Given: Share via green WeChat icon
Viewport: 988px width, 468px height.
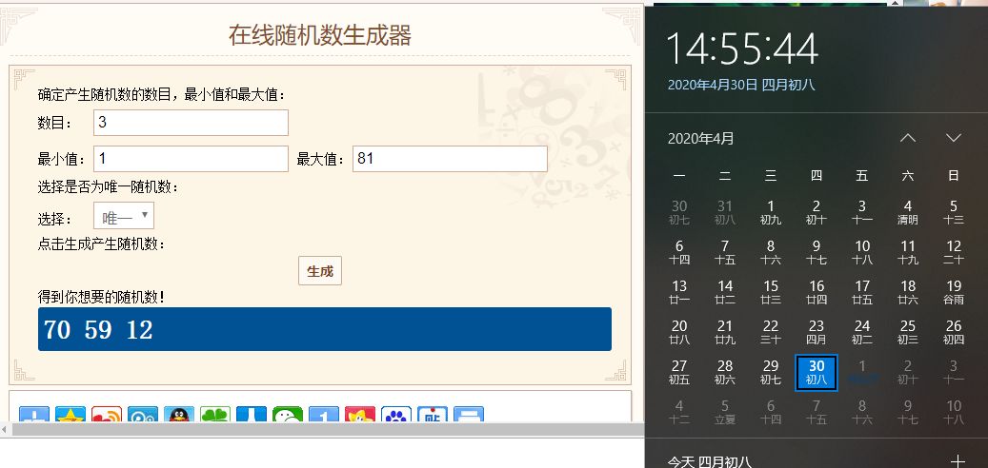Looking at the screenshot, I should pyautogui.click(x=288, y=415).
